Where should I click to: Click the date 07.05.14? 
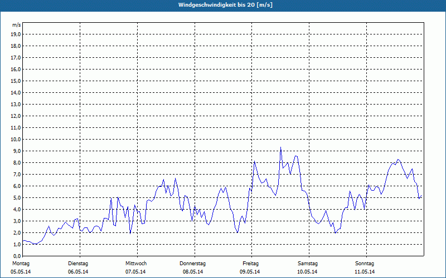(135, 272)
